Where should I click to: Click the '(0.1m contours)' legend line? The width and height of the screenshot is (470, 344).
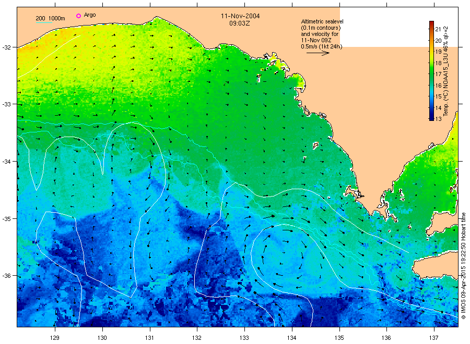tap(321, 28)
